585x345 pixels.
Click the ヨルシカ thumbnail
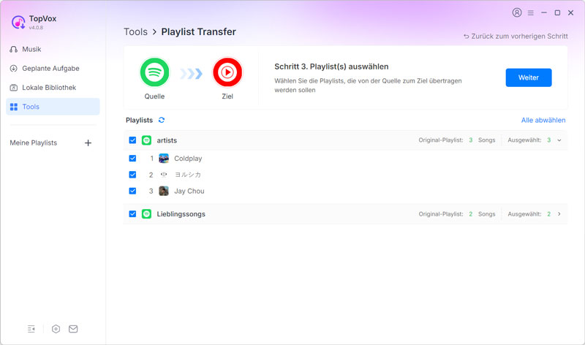tap(164, 175)
